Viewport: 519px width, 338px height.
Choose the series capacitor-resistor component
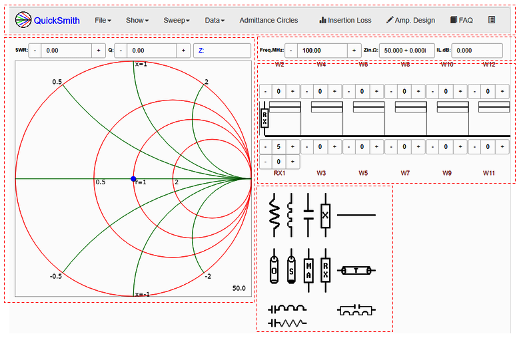pyautogui.click(x=287, y=323)
